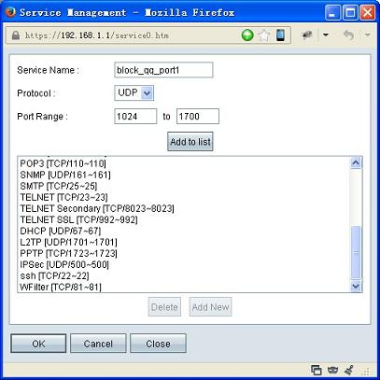Click the Service Name input field

(163, 70)
